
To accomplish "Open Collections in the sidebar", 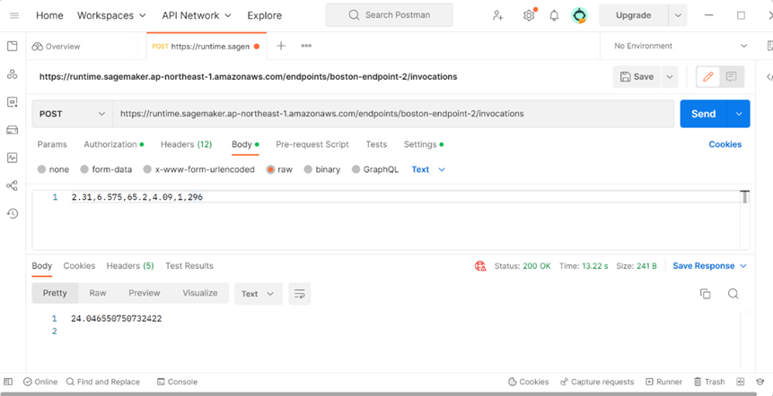I will (x=13, y=47).
